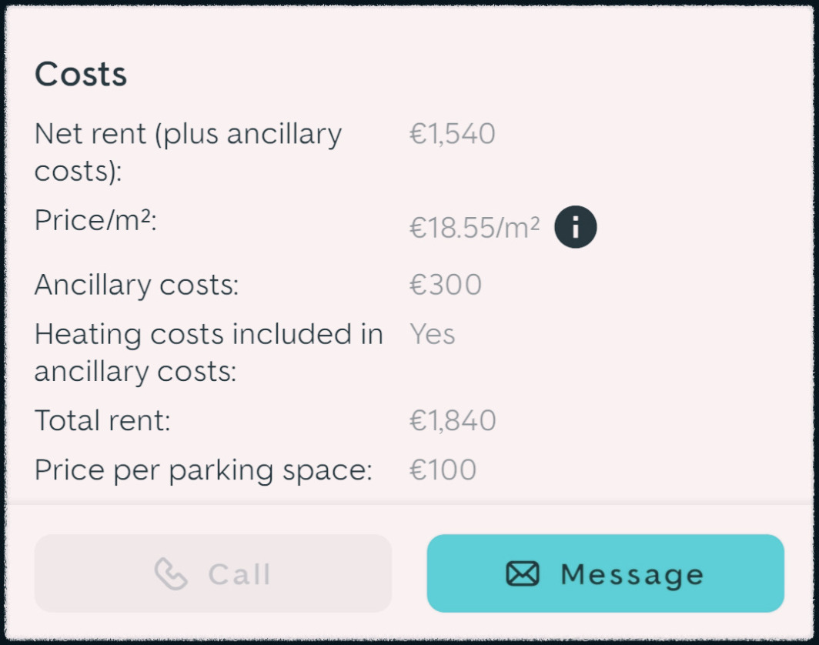Image resolution: width=819 pixels, height=645 pixels.
Task: Click the €300 ancillary costs value
Action: (445, 286)
